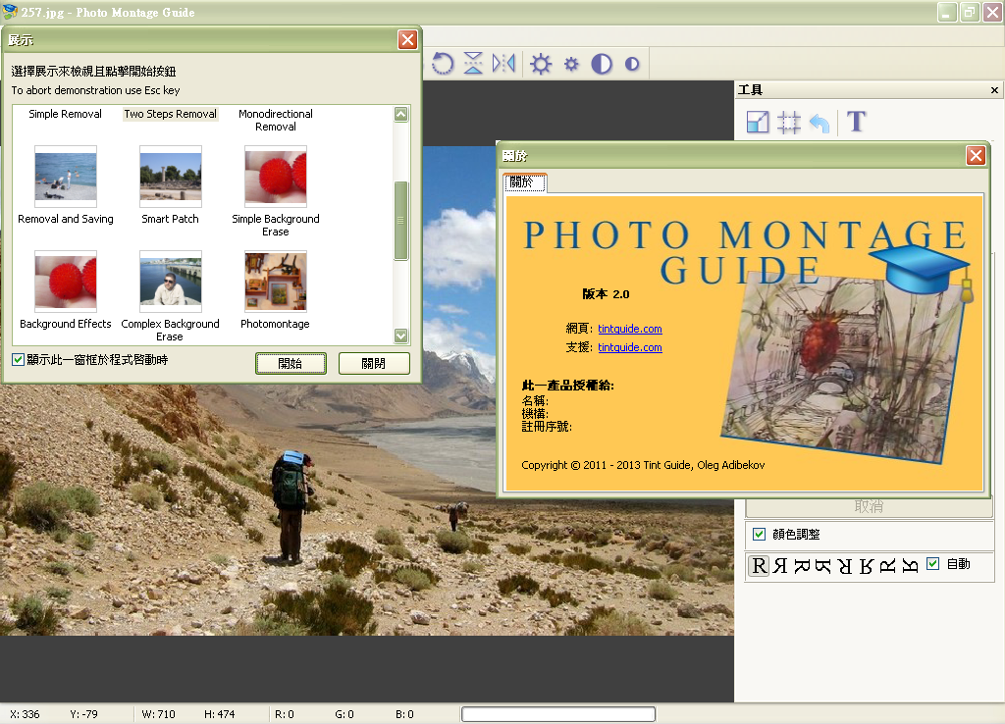Toggle the 顏色調整 color adjustment checkbox
The width and height of the screenshot is (1005, 724).
point(759,534)
